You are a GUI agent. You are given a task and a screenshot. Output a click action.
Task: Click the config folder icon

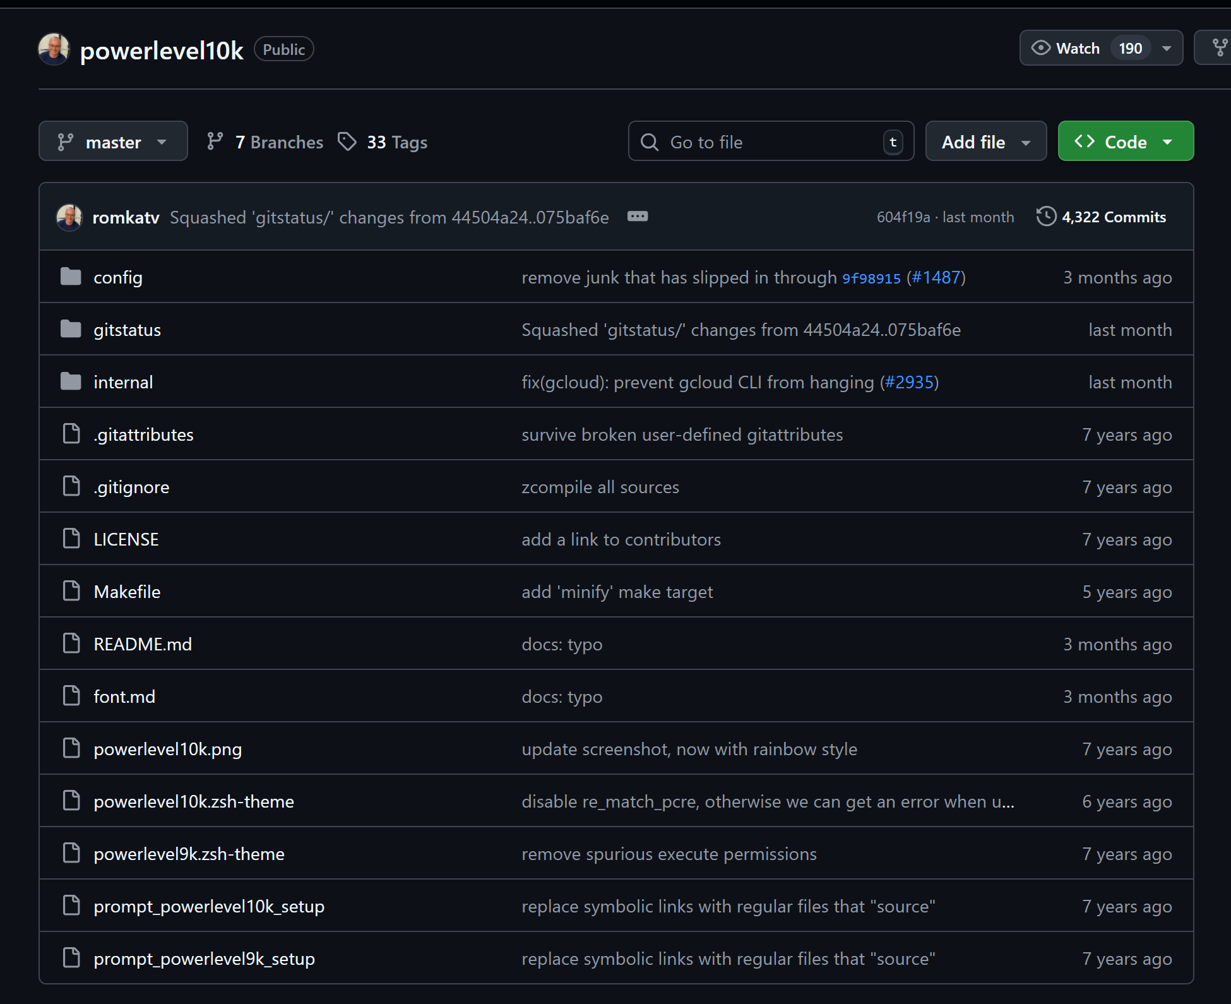pos(71,277)
